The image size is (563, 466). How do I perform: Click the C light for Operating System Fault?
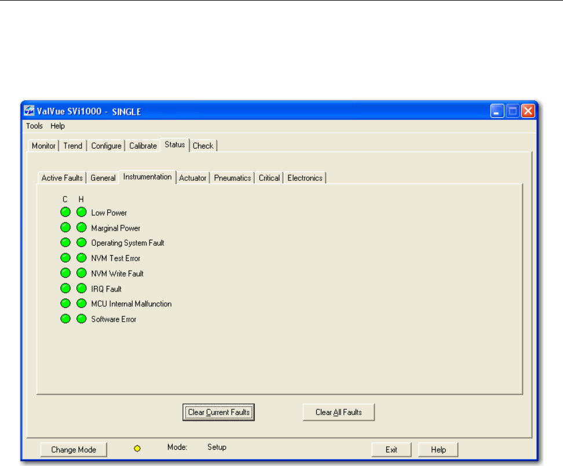coord(65,242)
